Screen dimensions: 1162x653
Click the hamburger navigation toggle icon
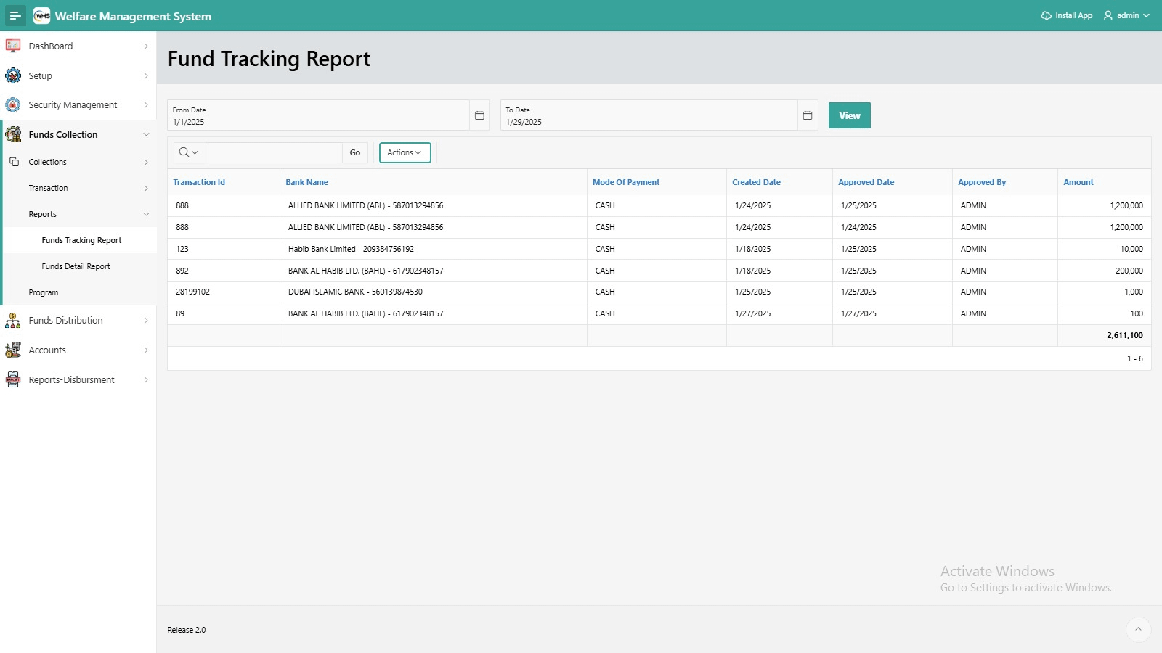pos(15,16)
